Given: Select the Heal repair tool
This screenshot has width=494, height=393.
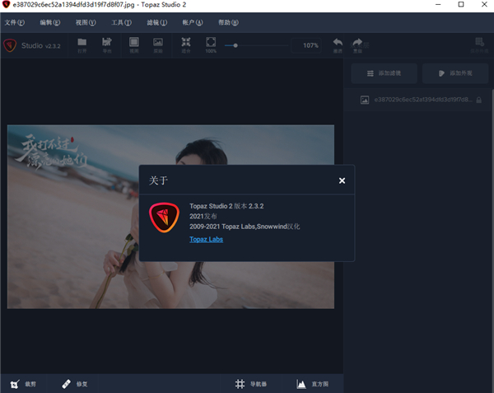Looking at the screenshot, I should coord(74,383).
